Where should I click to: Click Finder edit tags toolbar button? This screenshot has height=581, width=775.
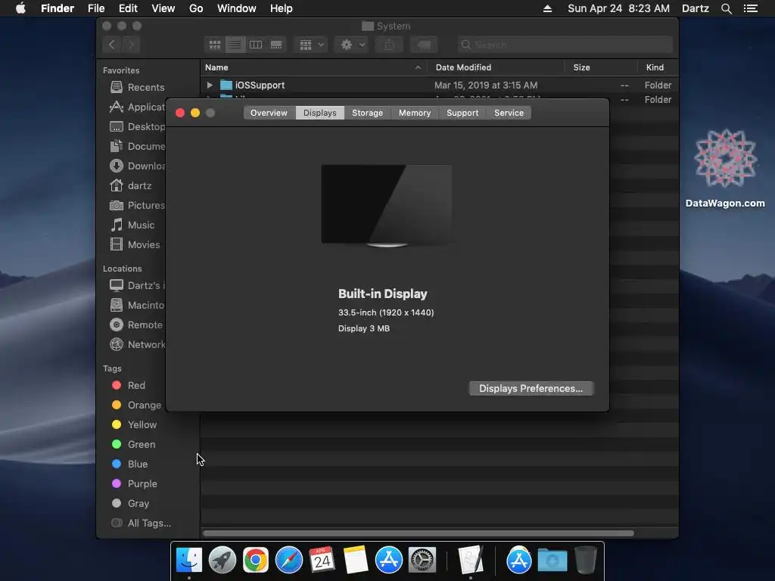pos(424,45)
